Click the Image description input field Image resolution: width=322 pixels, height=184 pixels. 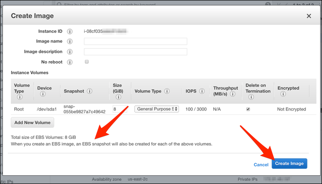(136, 52)
